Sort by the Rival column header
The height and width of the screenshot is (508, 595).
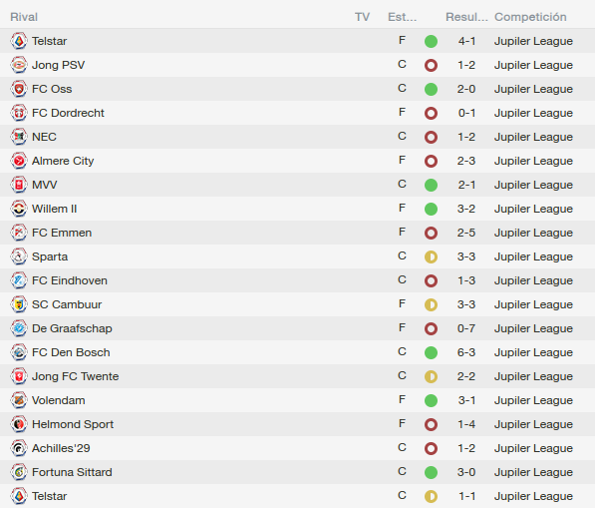pos(24,17)
